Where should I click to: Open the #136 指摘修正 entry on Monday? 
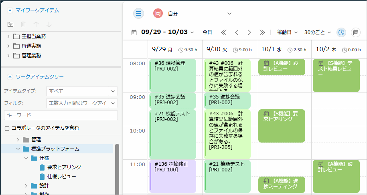[x=172, y=176]
